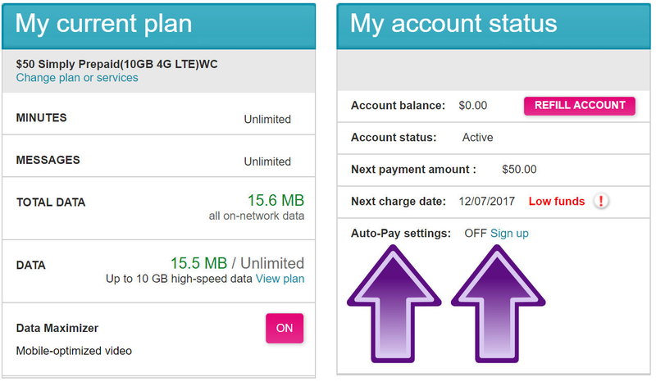This screenshot has height=382, width=656.
Task: Click the My account status header
Action: coord(494,26)
